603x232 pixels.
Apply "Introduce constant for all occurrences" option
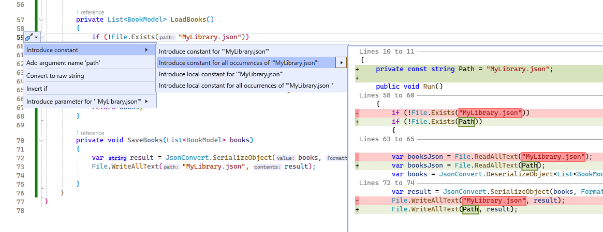[239, 63]
